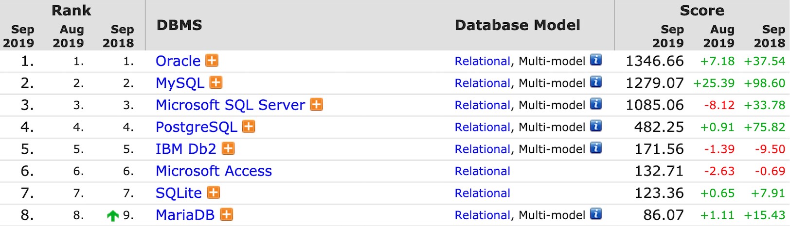Click the info icon in the PostgreSQL row
Viewport: 790px width, 226px height.
coord(596,126)
